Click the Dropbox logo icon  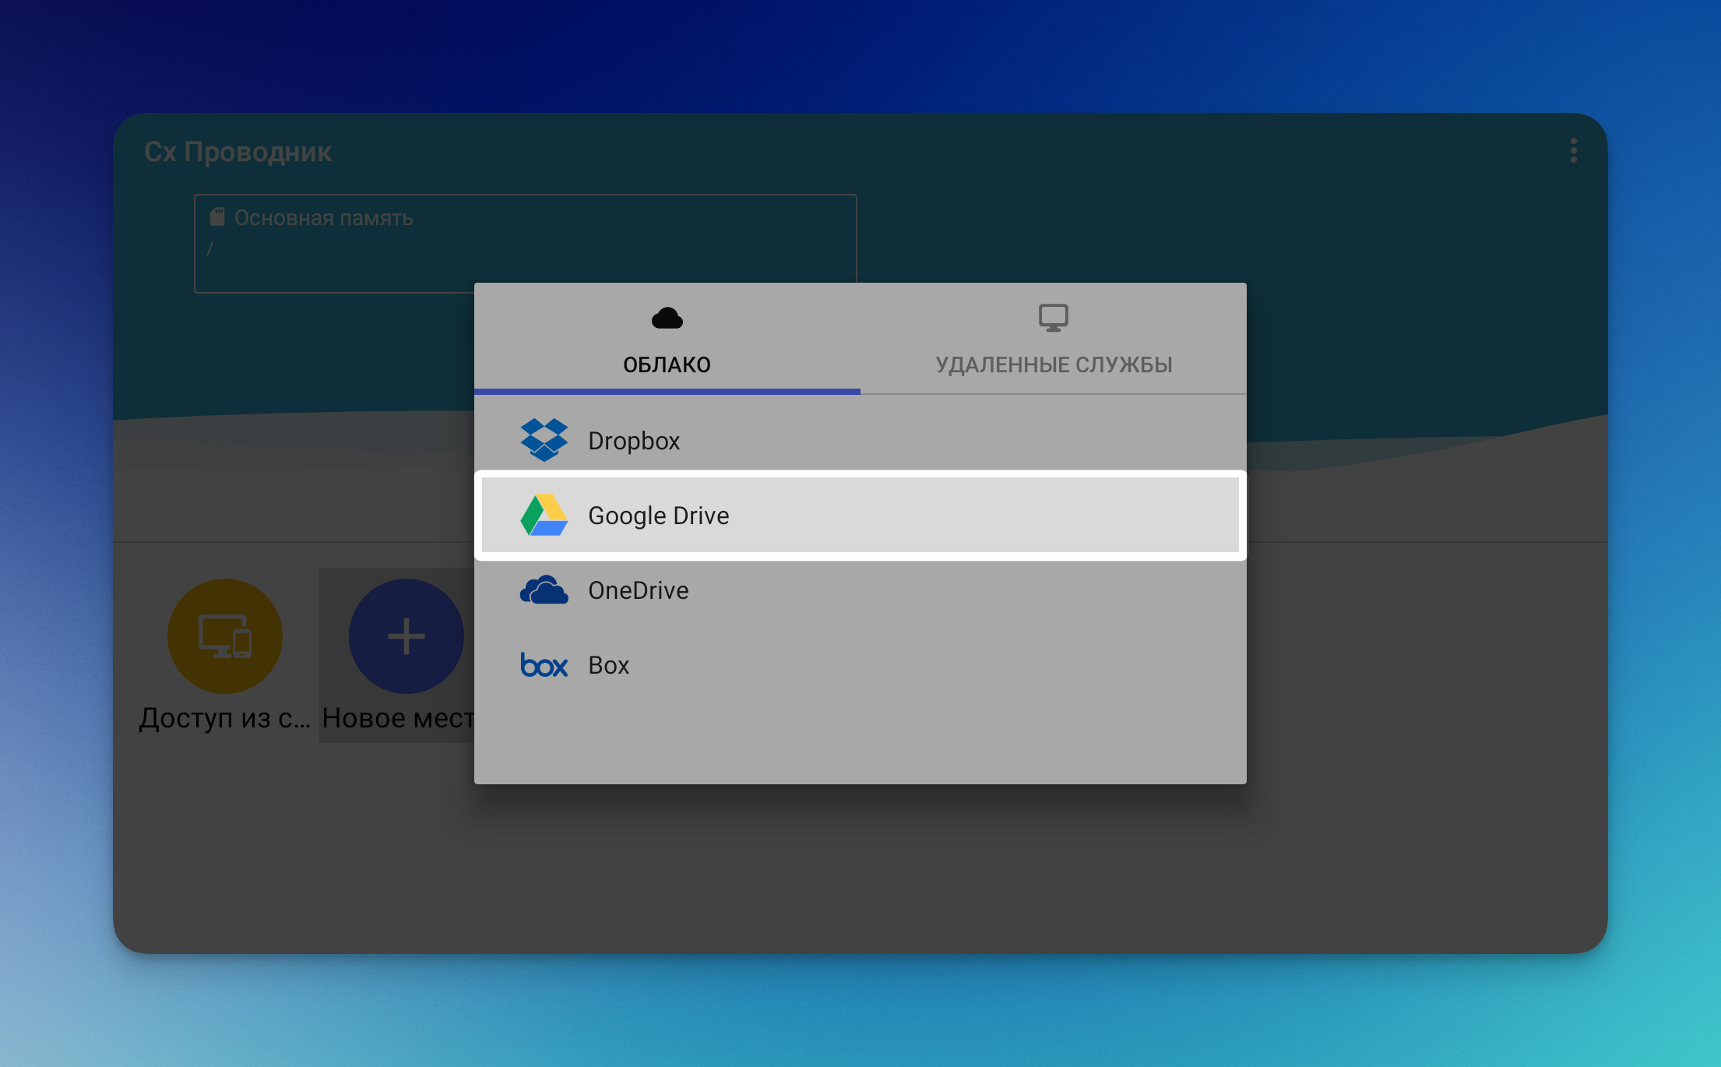pyautogui.click(x=544, y=440)
